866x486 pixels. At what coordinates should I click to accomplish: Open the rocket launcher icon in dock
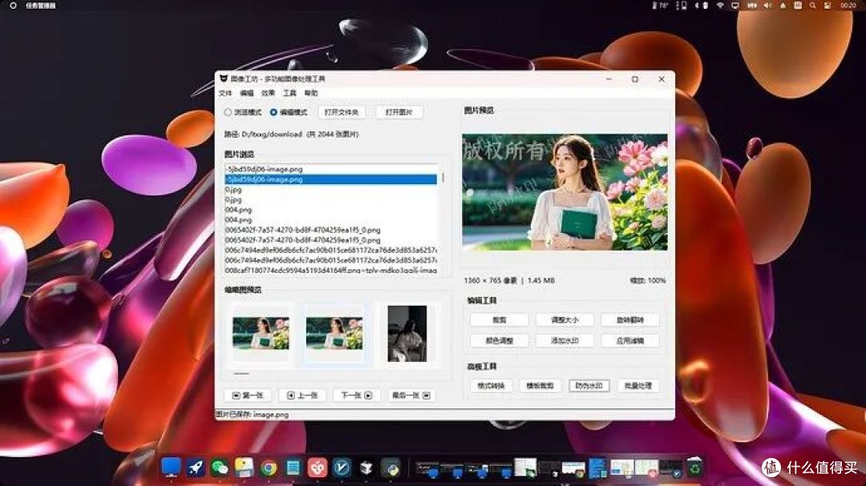click(x=196, y=468)
